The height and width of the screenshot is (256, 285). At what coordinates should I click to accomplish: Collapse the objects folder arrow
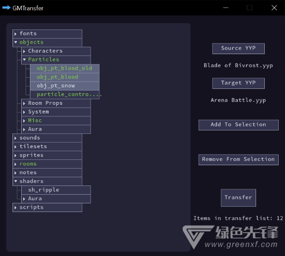(15, 42)
